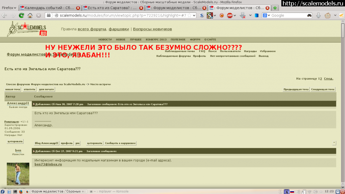The width and height of the screenshot is (345, 194).
Task: Click the ответить button
Action: pos(30,89)
